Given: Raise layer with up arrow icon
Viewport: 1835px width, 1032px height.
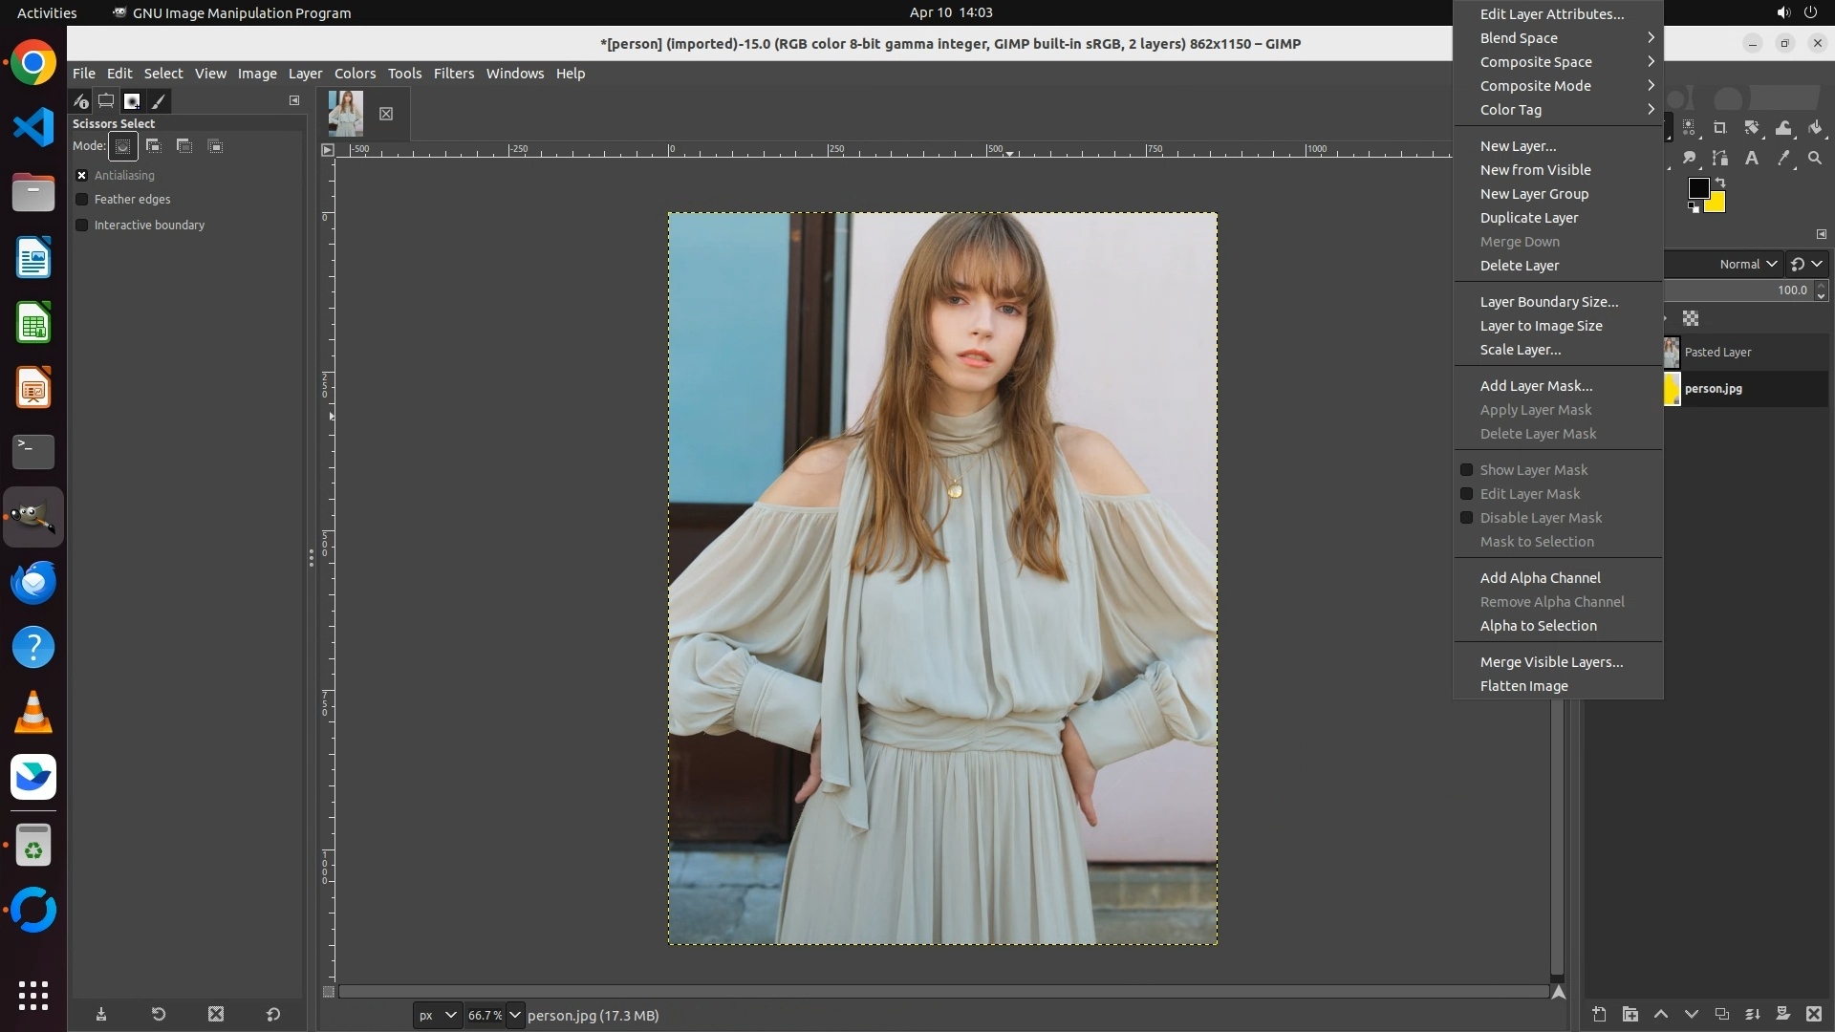Looking at the screenshot, I should pyautogui.click(x=1661, y=1014).
